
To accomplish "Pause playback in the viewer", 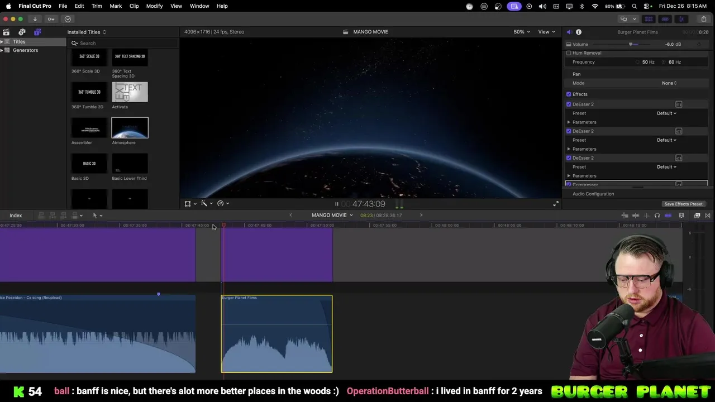I will (x=336, y=204).
